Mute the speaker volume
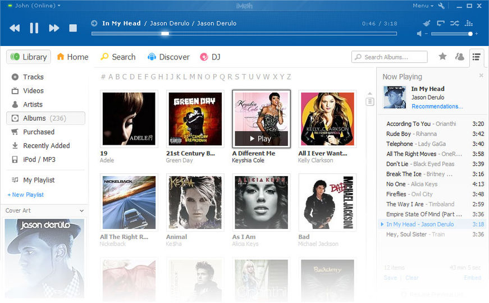 tap(419, 34)
